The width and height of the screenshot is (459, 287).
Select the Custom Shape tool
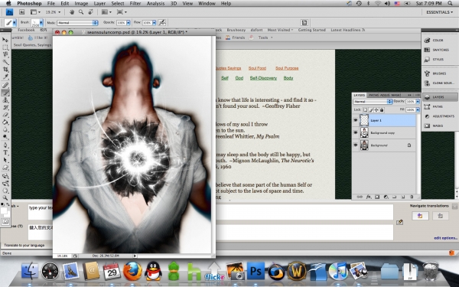pyautogui.click(x=5, y=168)
